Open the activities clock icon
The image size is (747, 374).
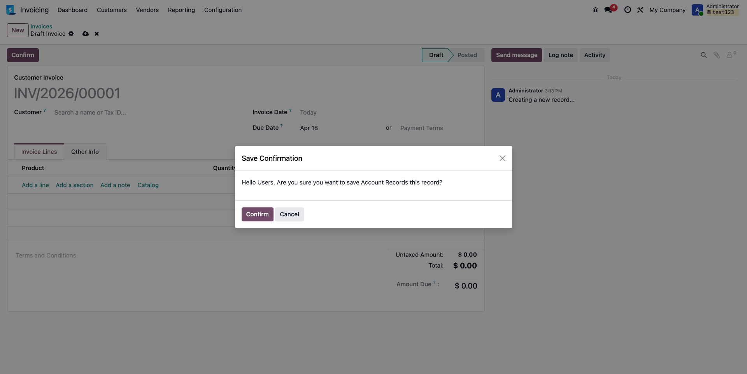tap(628, 10)
